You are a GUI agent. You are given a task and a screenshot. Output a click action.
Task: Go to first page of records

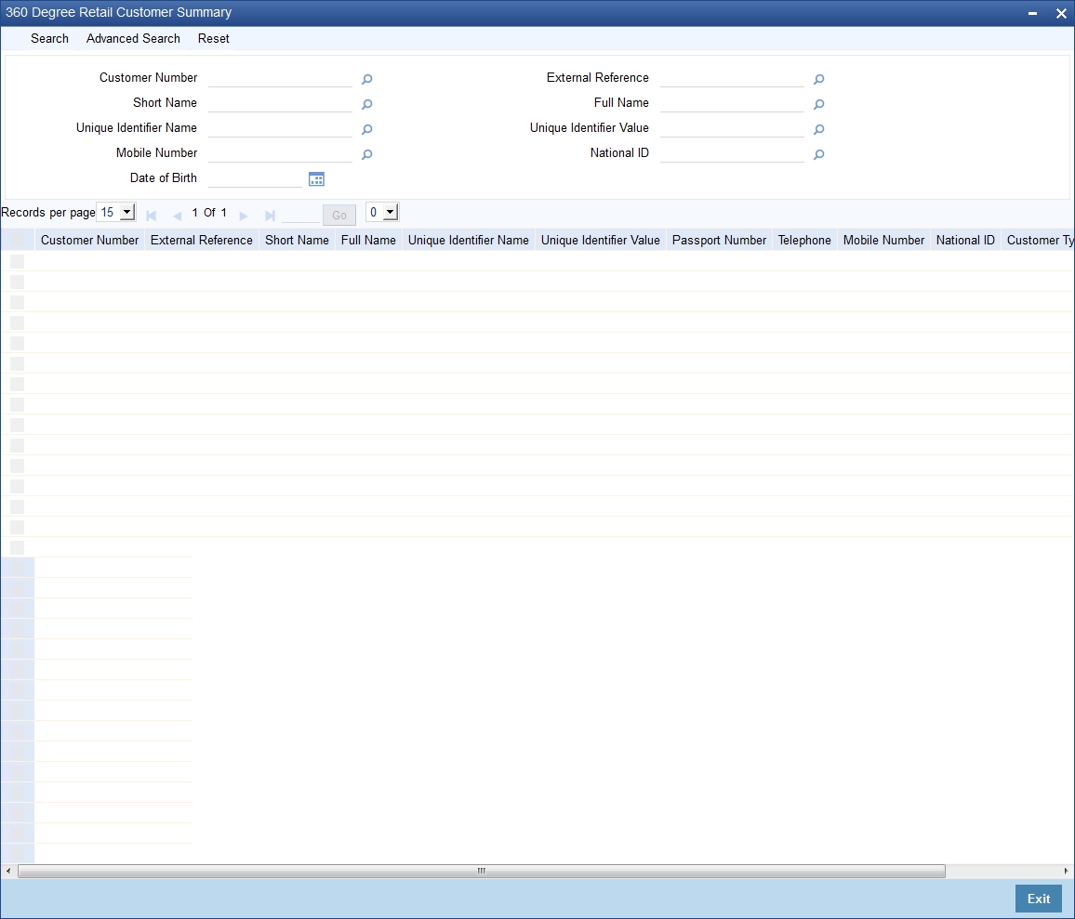coord(152,216)
